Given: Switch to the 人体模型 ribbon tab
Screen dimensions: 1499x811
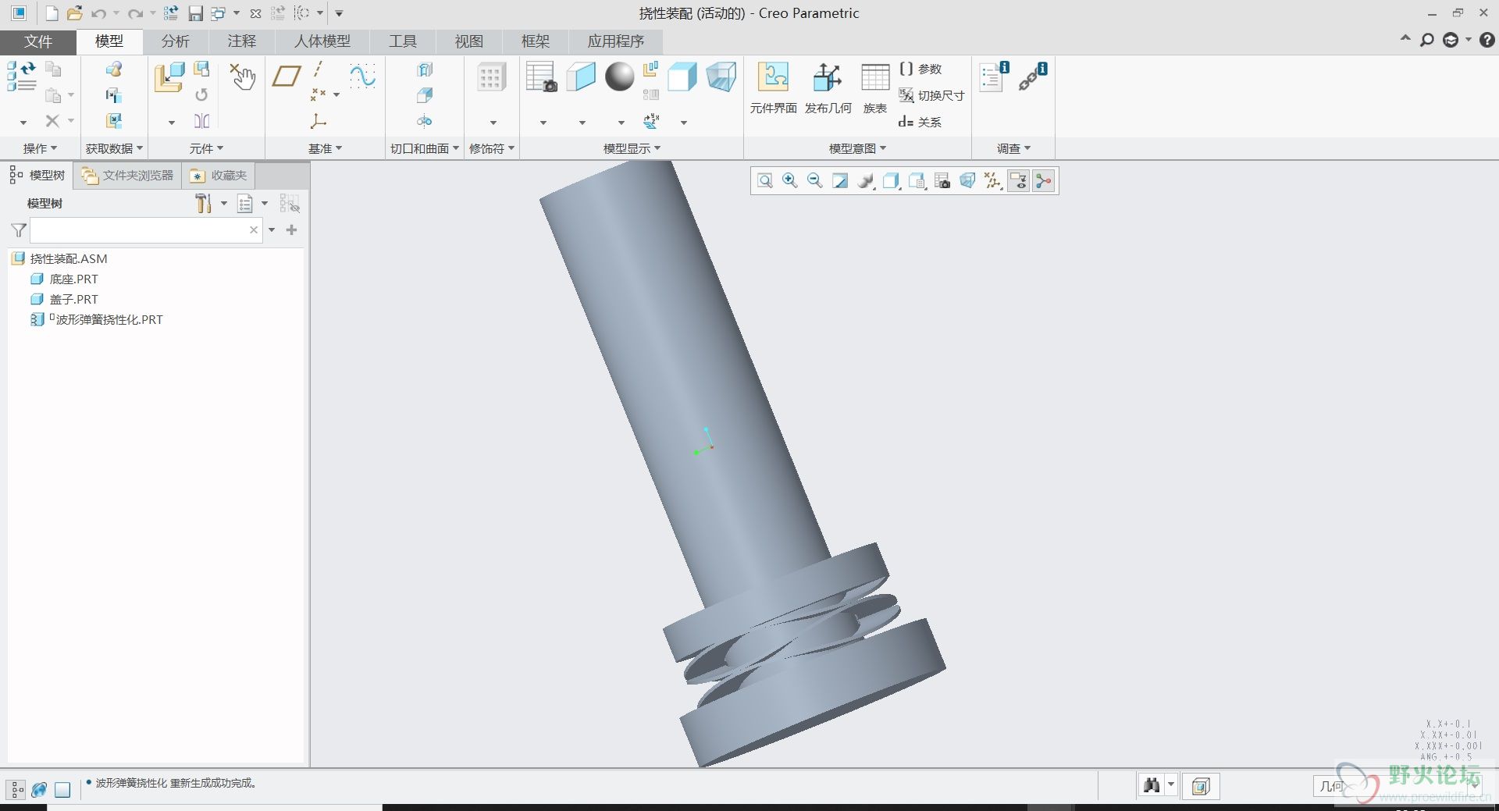Looking at the screenshot, I should (322, 41).
